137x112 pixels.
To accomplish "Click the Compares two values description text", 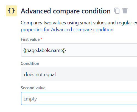I will 79,23.
